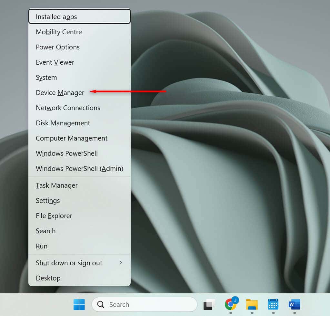Open Power Options
This screenshot has height=316, width=330.
pyautogui.click(x=58, y=47)
